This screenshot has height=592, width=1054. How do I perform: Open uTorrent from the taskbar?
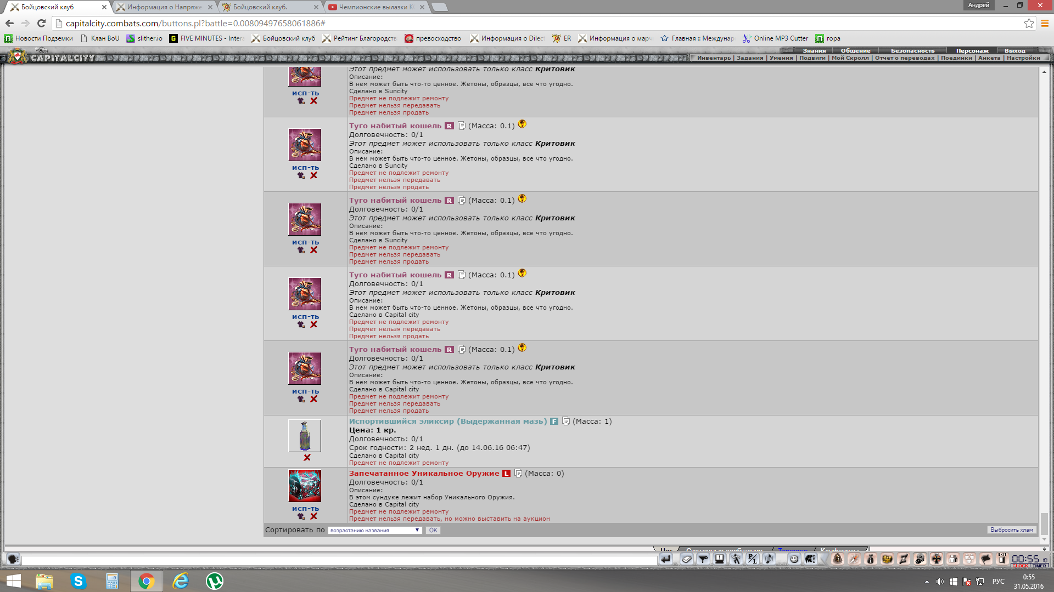(x=215, y=581)
